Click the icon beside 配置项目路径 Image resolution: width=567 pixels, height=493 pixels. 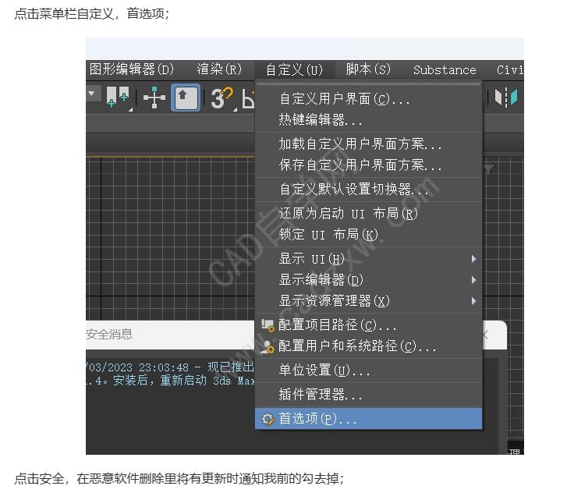pos(268,325)
